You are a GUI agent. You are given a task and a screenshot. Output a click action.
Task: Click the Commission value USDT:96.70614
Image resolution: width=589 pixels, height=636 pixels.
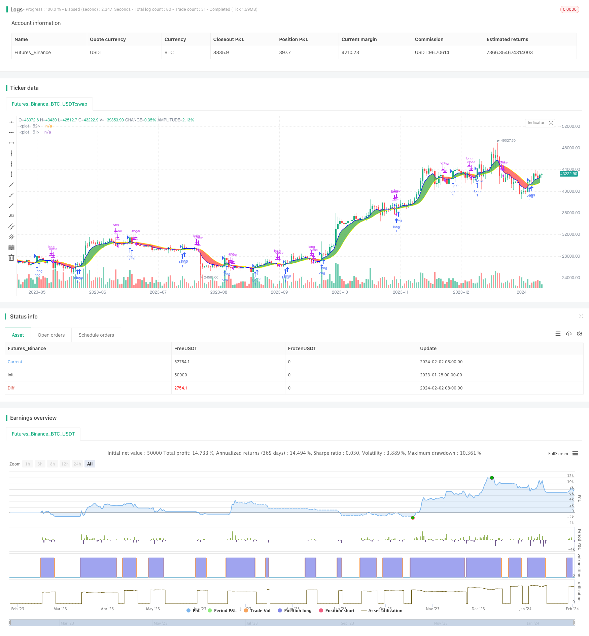[x=432, y=52]
